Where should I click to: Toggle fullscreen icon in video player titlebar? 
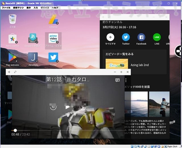(15, 72)
